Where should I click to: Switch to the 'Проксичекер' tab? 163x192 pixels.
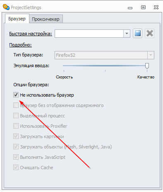(x=46, y=19)
